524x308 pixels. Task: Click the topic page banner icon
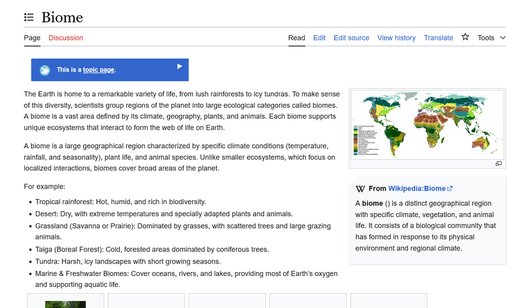[45, 70]
